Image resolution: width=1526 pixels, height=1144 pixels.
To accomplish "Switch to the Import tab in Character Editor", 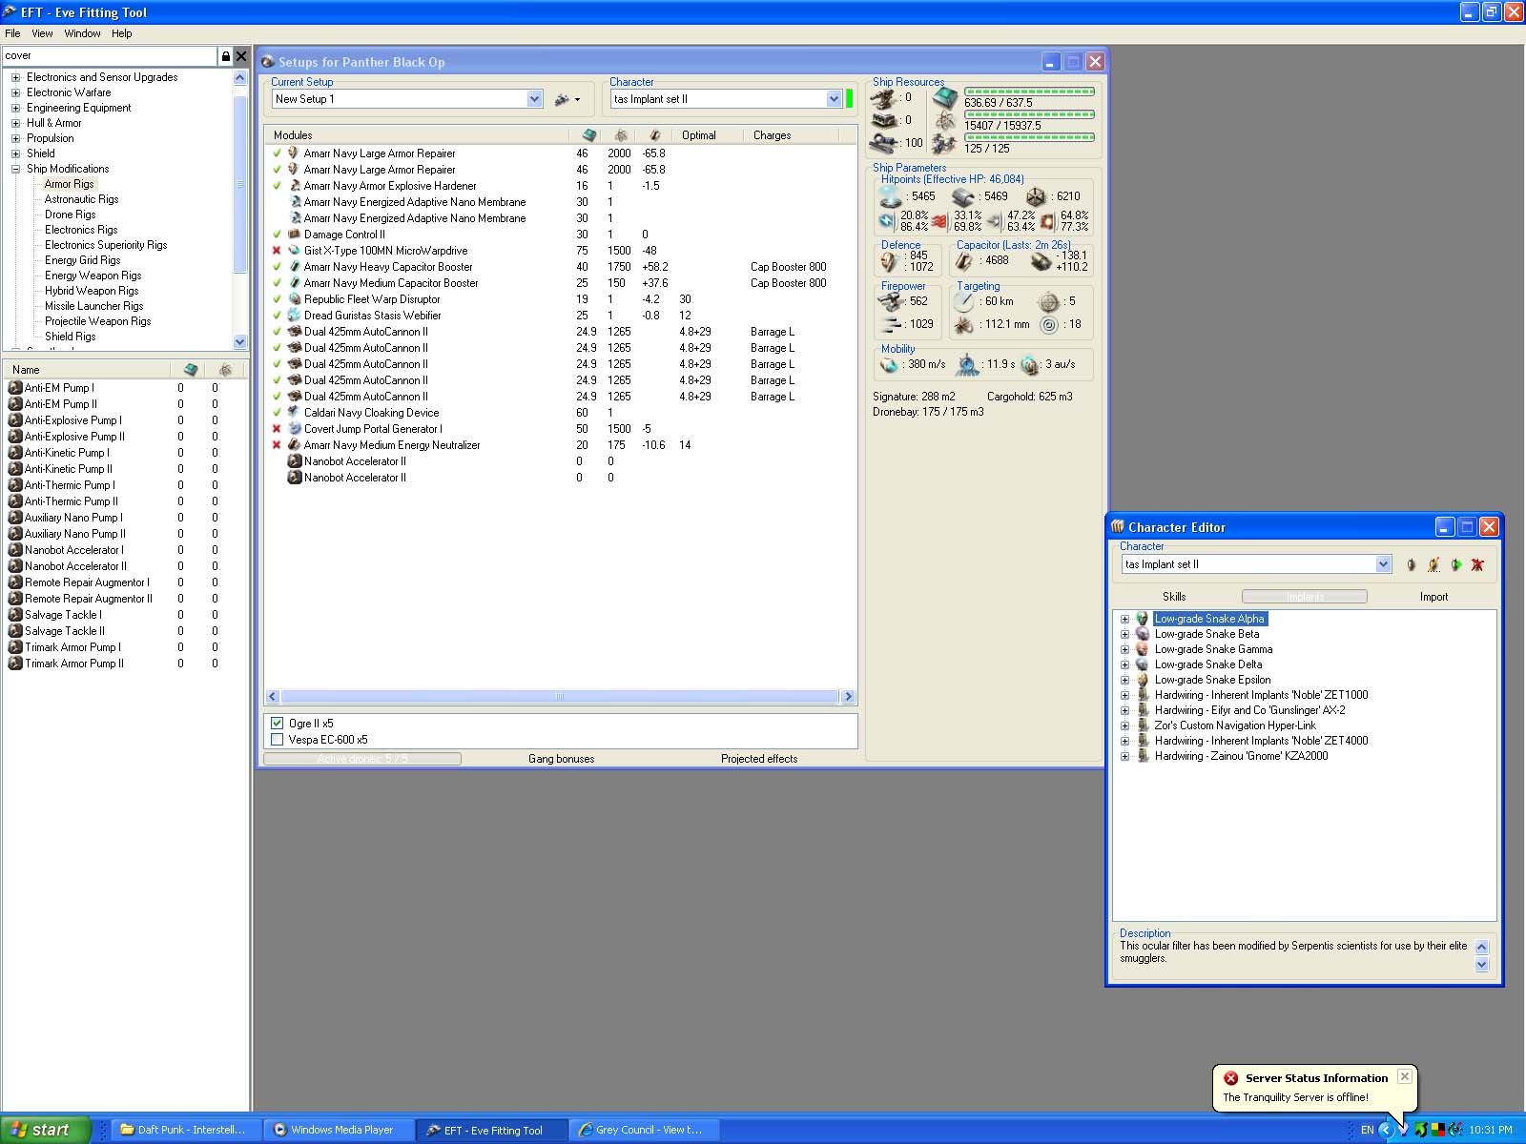I will (x=1433, y=597).
